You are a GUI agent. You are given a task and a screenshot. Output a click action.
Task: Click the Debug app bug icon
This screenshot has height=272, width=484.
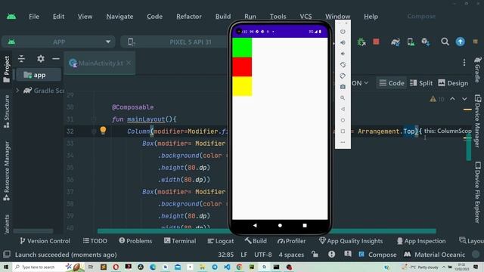click(x=361, y=42)
